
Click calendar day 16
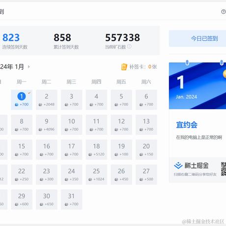[47, 149]
